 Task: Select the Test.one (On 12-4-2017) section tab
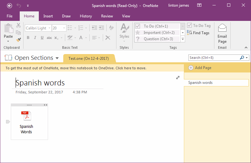(x=89, y=59)
